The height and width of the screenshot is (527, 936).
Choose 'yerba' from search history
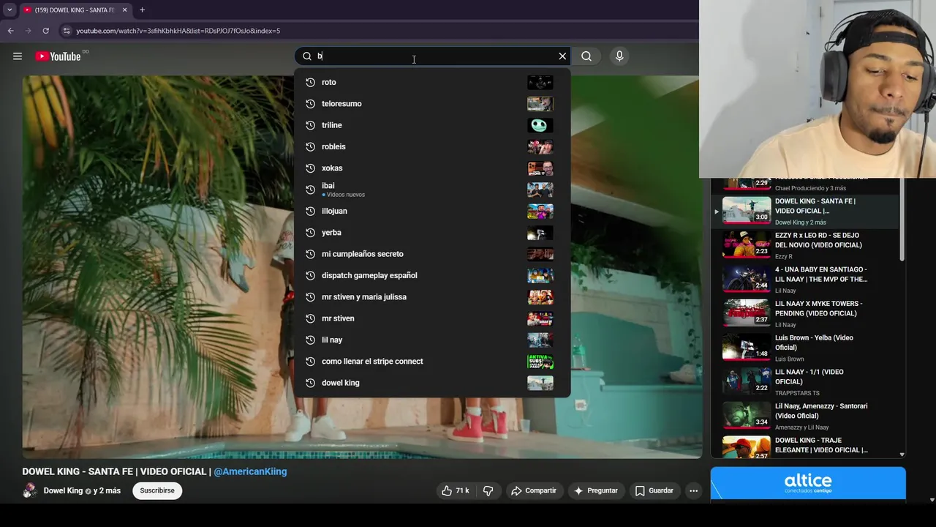click(x=432, y=233)
